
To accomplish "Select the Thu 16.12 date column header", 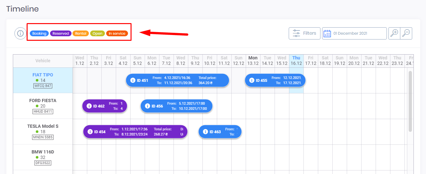I will point(296,60).
